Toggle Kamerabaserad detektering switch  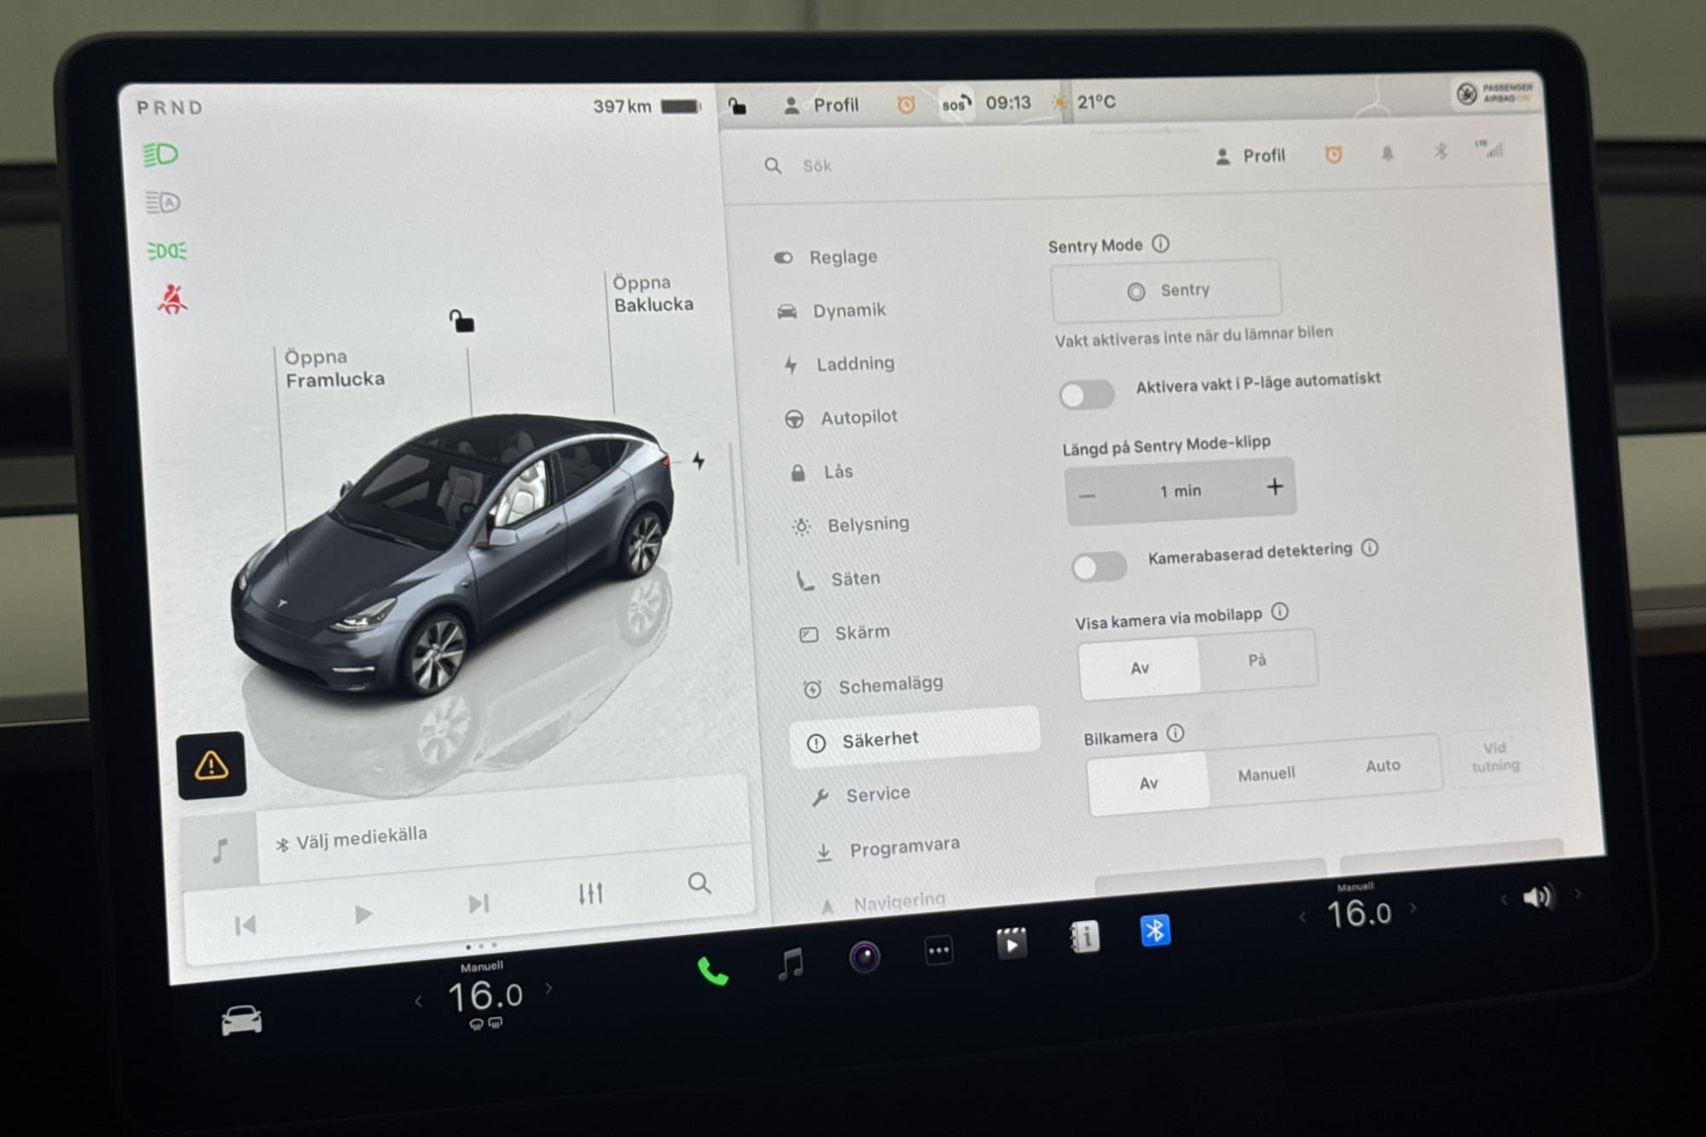(1100, 566)
